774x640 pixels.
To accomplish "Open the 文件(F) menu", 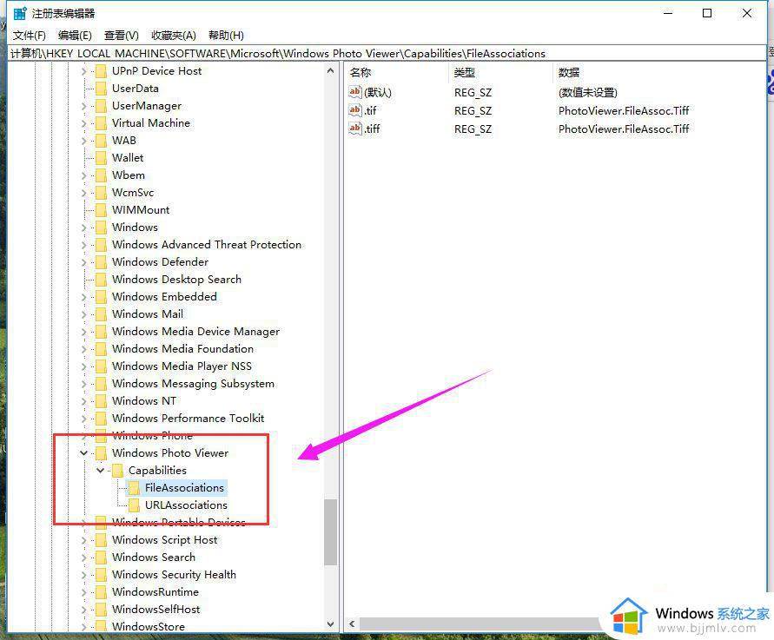I will point(30,36).
